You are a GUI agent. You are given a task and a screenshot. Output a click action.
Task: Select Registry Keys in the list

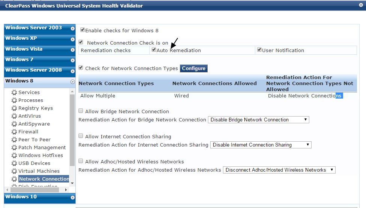coord(36,108)
